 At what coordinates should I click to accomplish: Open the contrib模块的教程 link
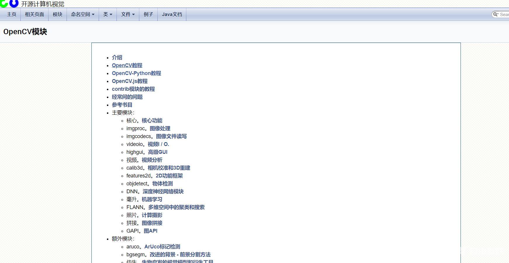tap(133, 89)
